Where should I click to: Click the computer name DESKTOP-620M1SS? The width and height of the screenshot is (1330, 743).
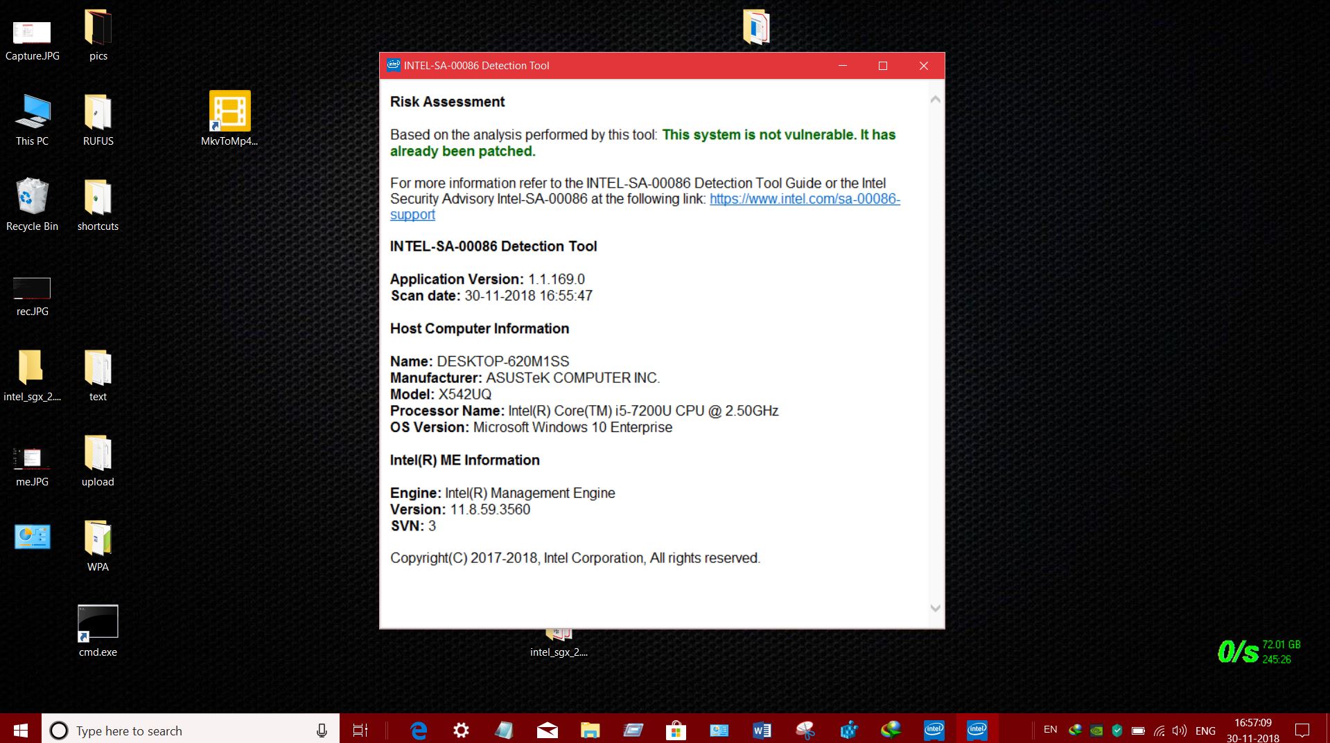(502, 361)
